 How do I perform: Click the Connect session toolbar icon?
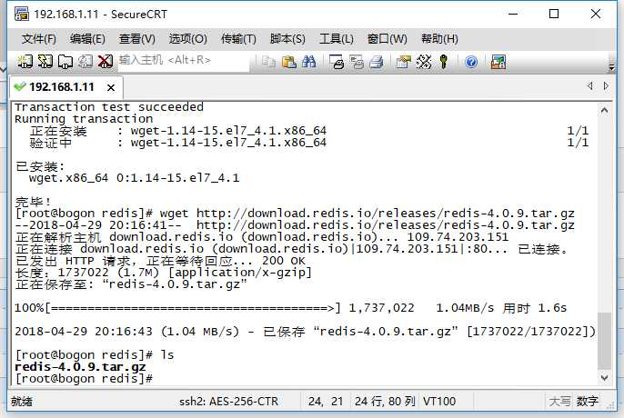[x=25, y=62]
